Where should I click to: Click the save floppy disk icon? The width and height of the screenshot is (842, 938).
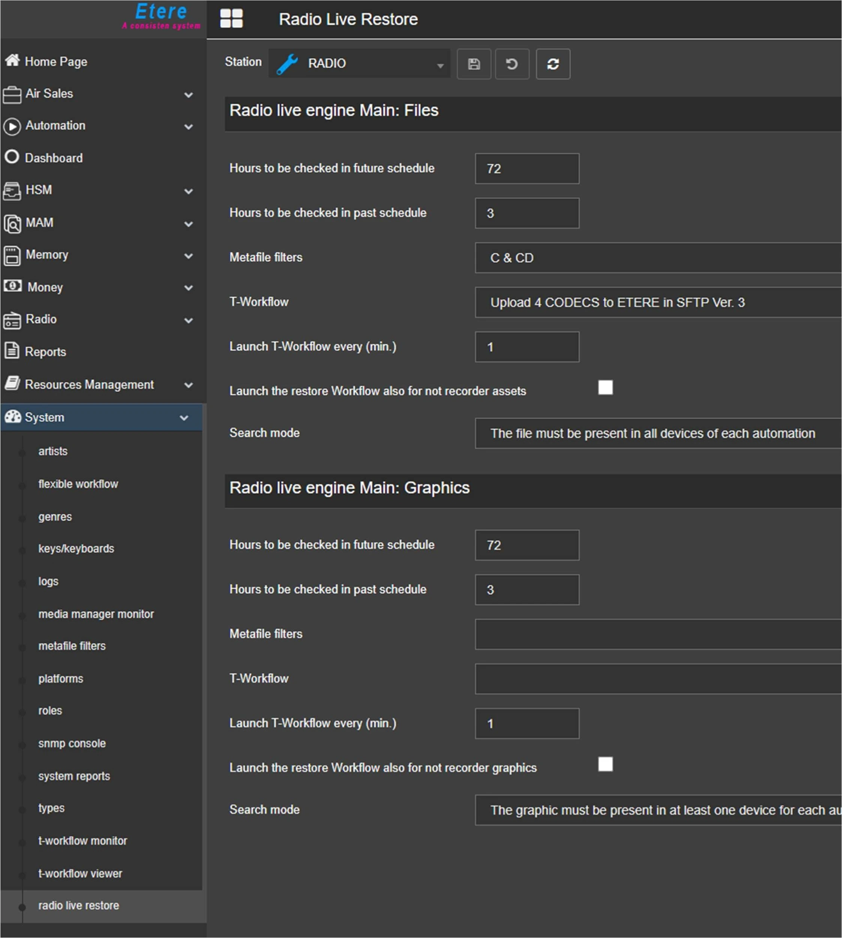(474, 64)
